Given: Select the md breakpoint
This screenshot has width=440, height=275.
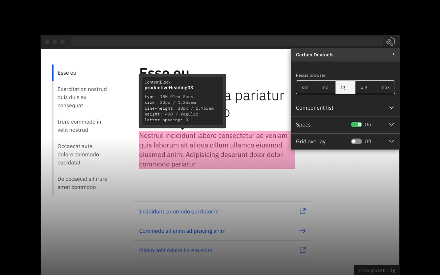Looking at the screenshot, I should [x=325, y=87].
